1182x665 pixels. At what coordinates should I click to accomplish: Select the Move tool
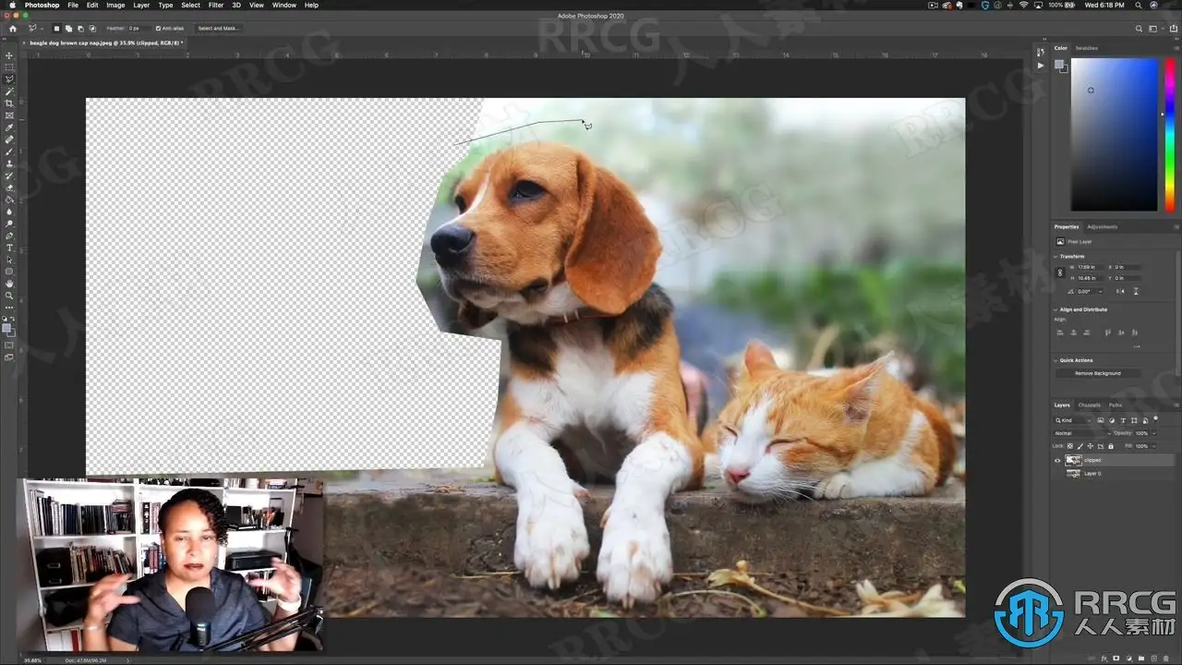tap(9, 55)
